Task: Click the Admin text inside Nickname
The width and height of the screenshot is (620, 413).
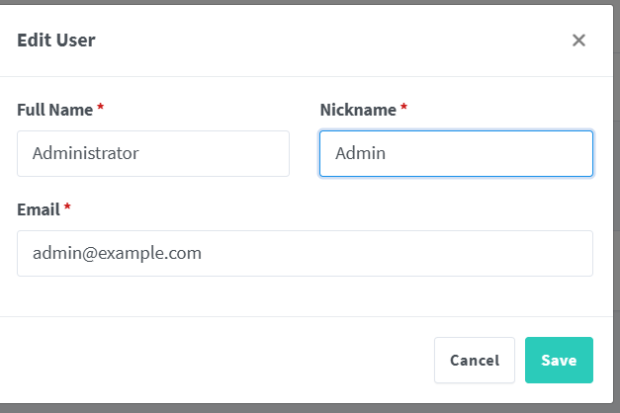Action: [360, 153]
